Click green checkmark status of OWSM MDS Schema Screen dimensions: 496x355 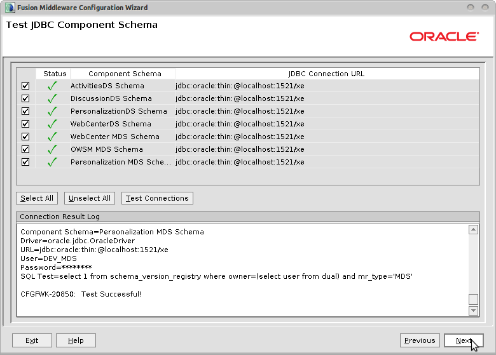[x=53, y=149]
